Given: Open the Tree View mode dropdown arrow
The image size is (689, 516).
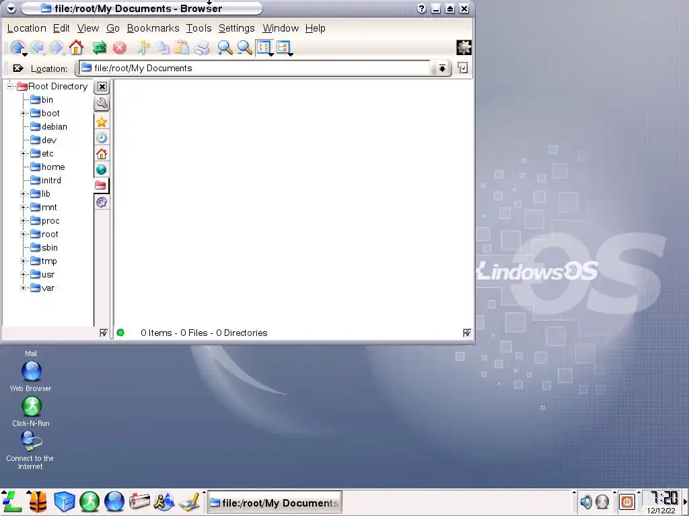Looking at the screenshot, I should pos(291,54).
